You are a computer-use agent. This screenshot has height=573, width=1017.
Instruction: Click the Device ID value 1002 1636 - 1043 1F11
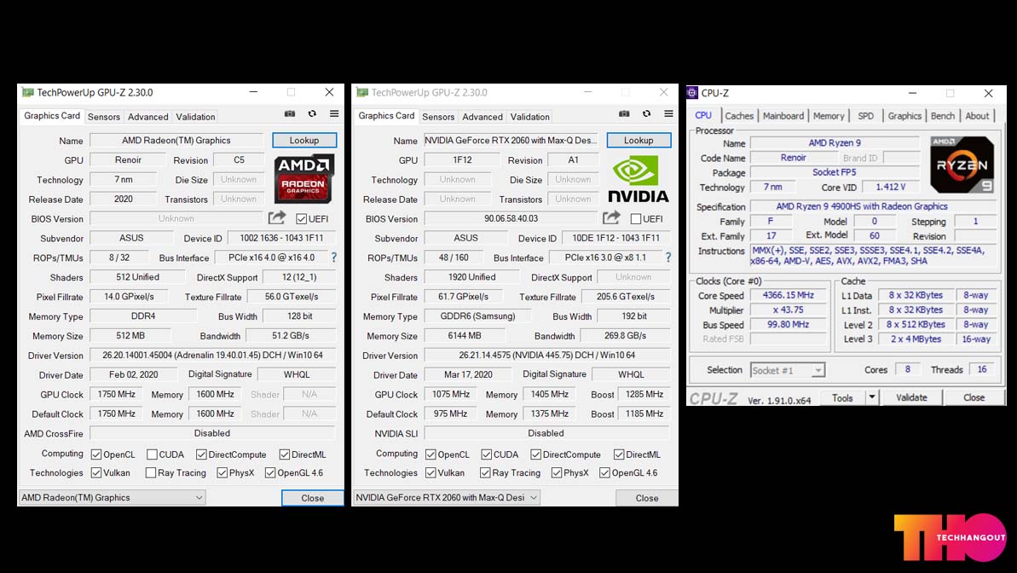281,238
